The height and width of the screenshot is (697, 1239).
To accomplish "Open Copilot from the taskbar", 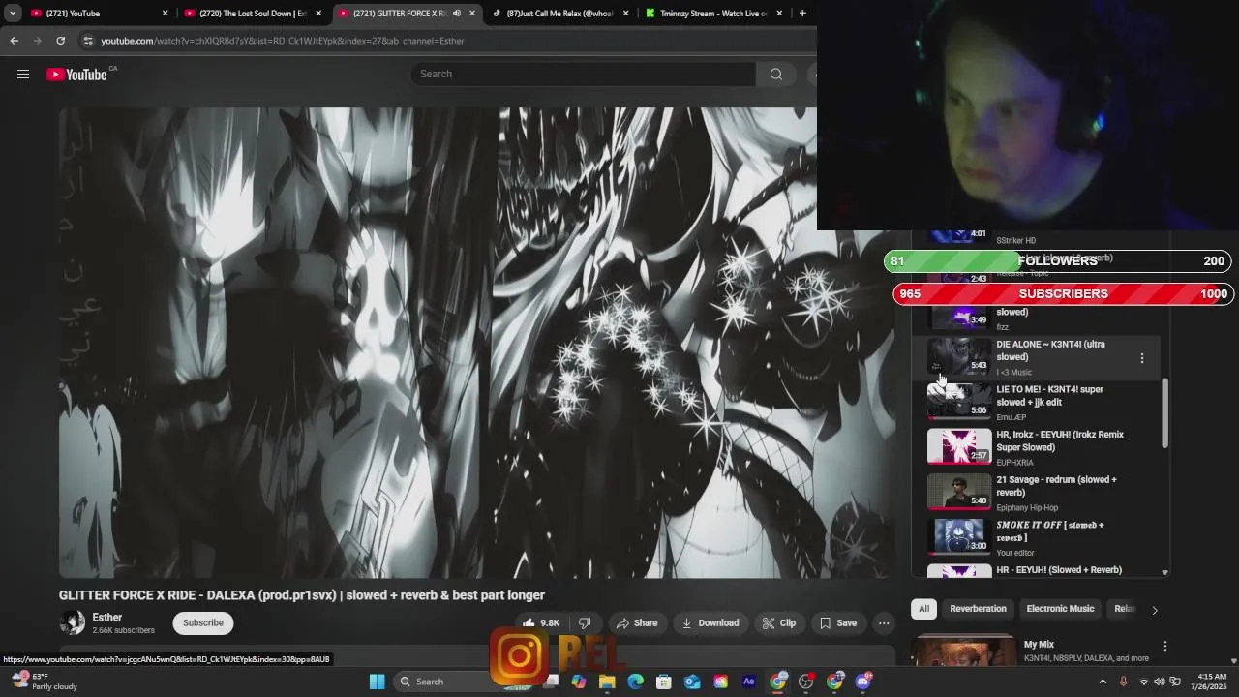I will pos(579,682).
